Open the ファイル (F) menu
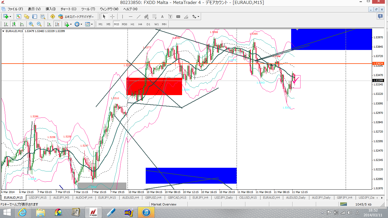 (x=15, y=9)
